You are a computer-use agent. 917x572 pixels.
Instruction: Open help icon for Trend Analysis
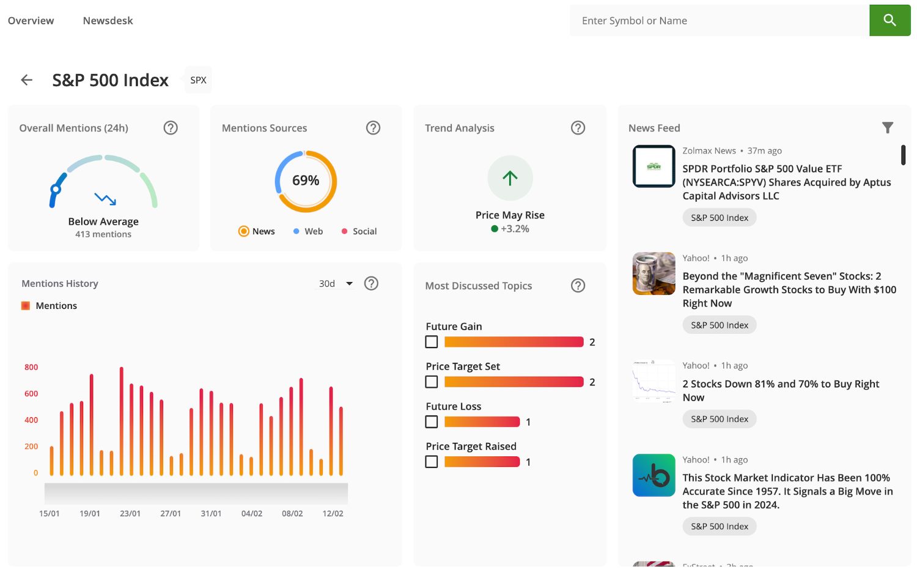[578, 128]
